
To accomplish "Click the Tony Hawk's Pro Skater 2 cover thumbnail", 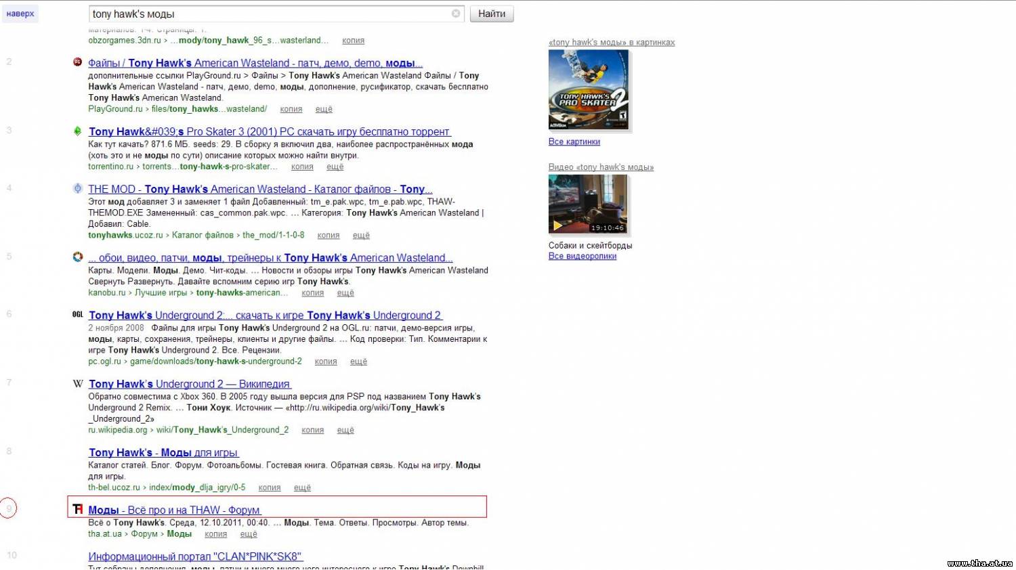I will (589, 90).
